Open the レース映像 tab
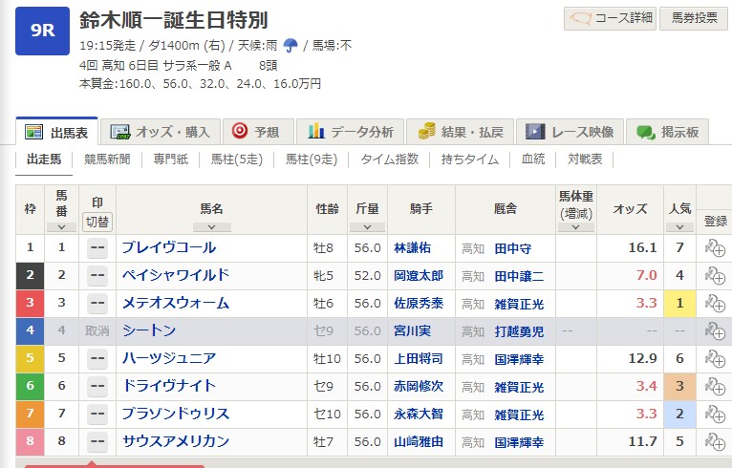The width and height of the screenshot is (732, 468). (570, 132)
